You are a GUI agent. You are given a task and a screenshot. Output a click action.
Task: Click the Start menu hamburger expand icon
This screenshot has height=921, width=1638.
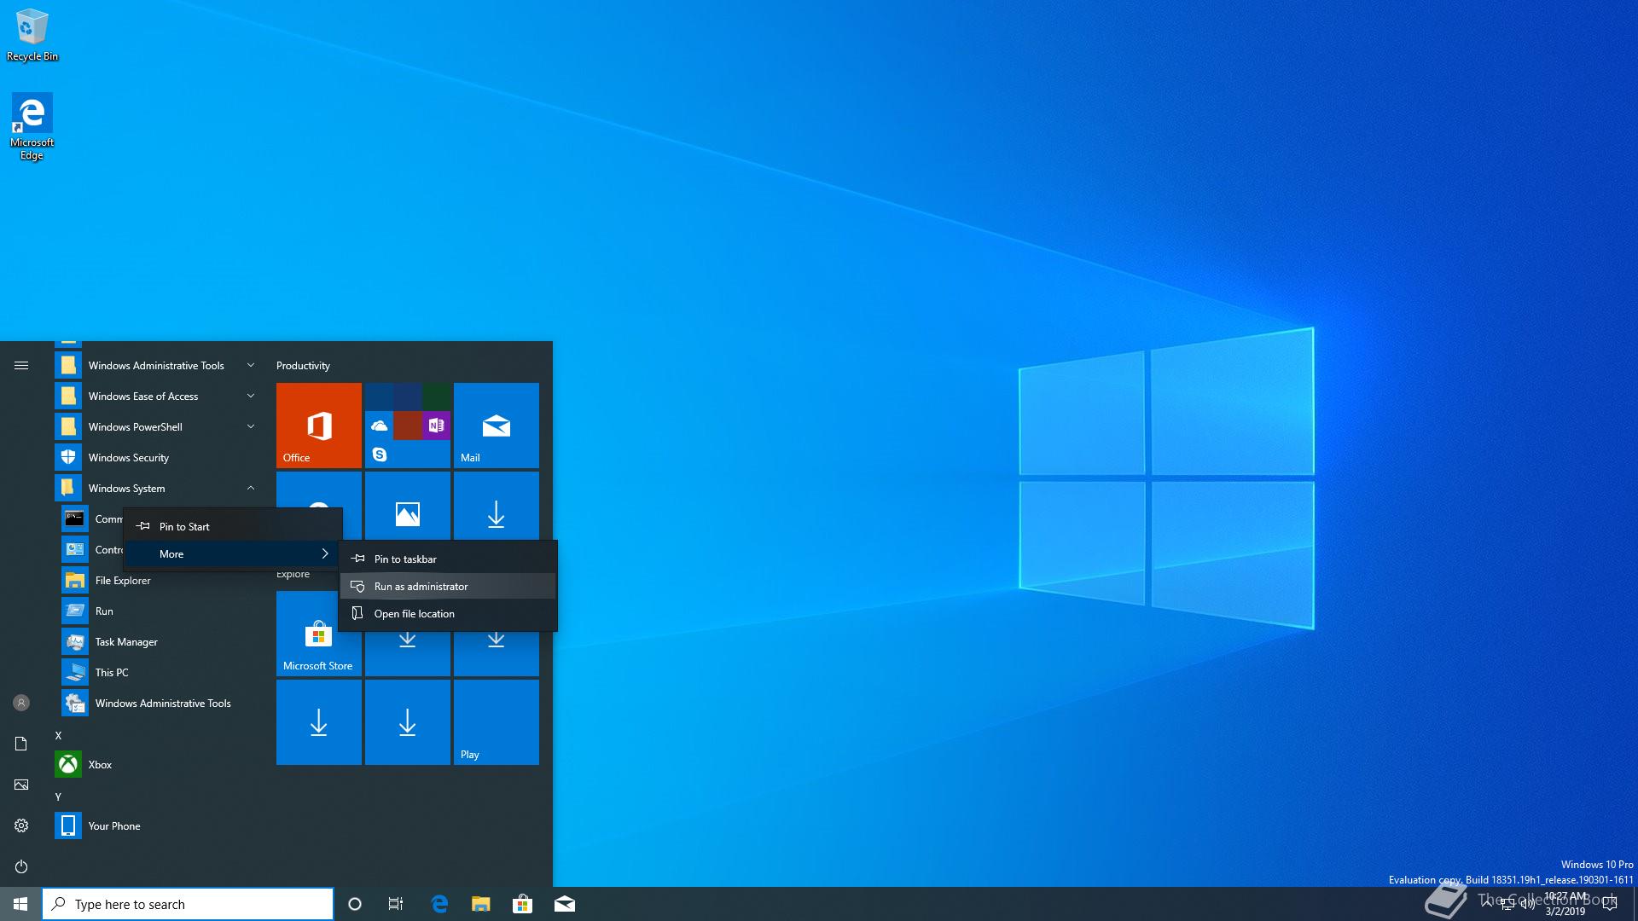tap(21, 366)
